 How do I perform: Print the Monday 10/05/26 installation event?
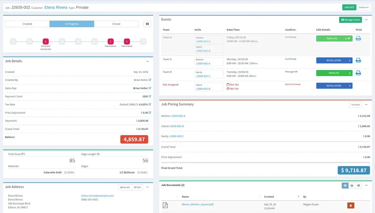coord(358,61)
